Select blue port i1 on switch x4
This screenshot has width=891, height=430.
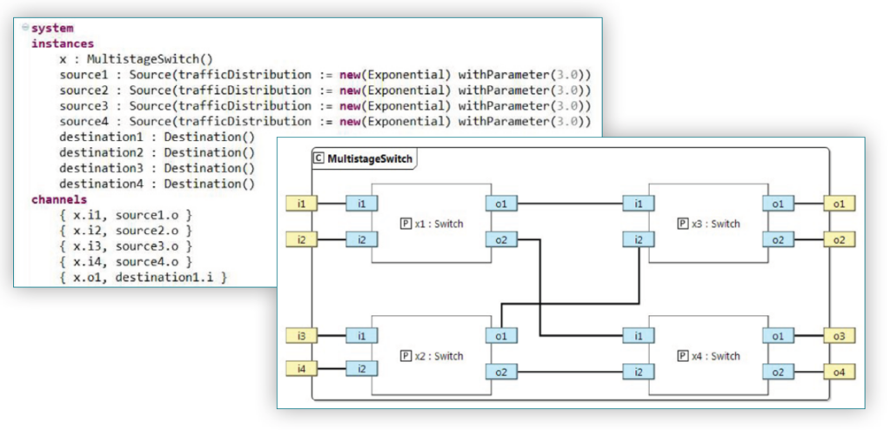[639, 336]
